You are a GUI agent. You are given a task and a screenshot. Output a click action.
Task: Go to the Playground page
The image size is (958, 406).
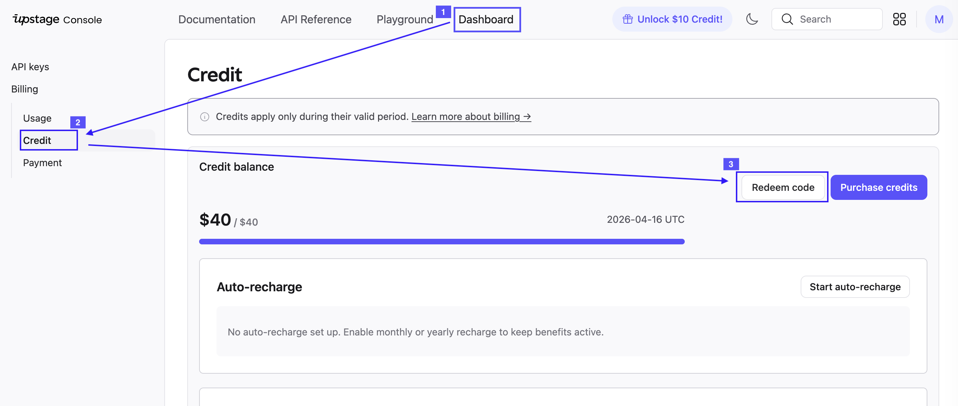(405, 19)
